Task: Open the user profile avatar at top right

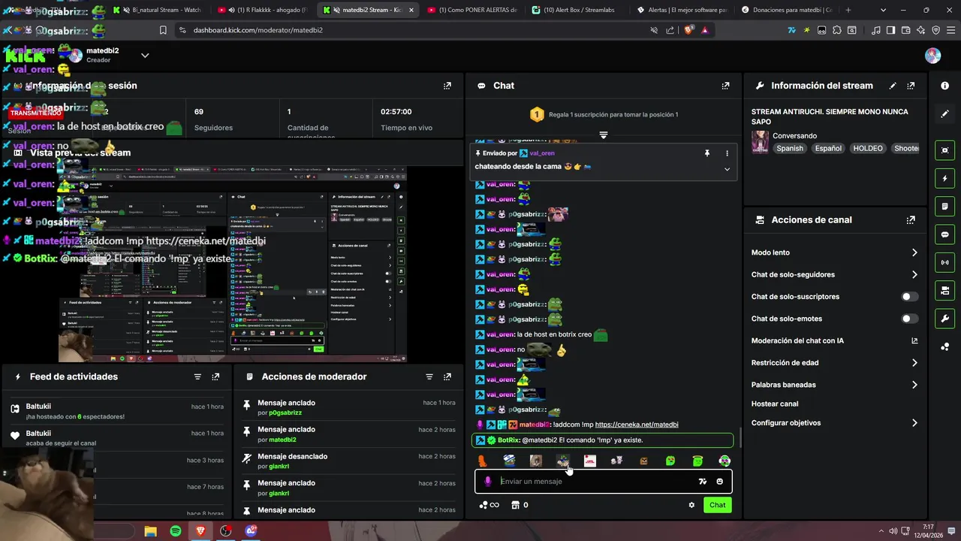Action: tap(933, 56)
